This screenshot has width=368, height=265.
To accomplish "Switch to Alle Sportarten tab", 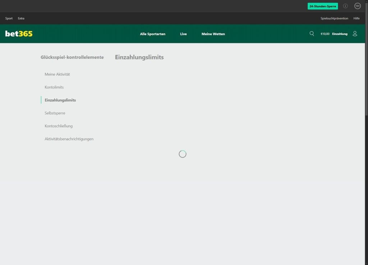I will 152,34.
